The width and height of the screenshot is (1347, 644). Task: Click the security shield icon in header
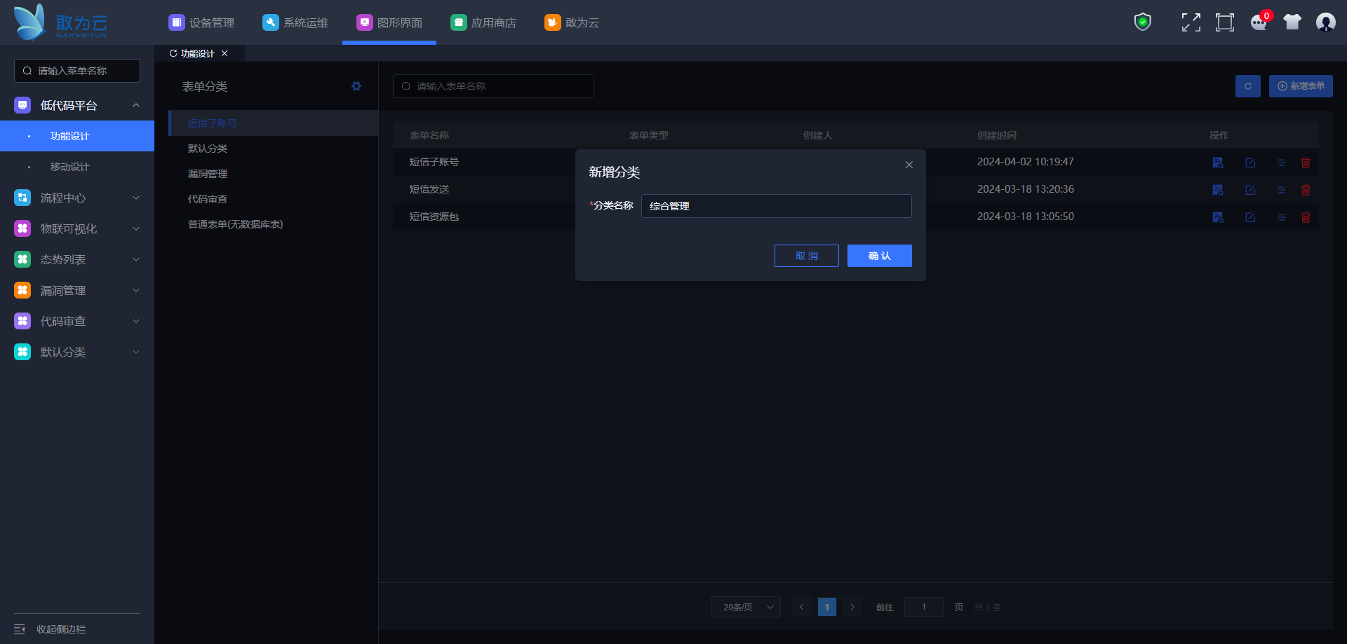point(1142,22)
